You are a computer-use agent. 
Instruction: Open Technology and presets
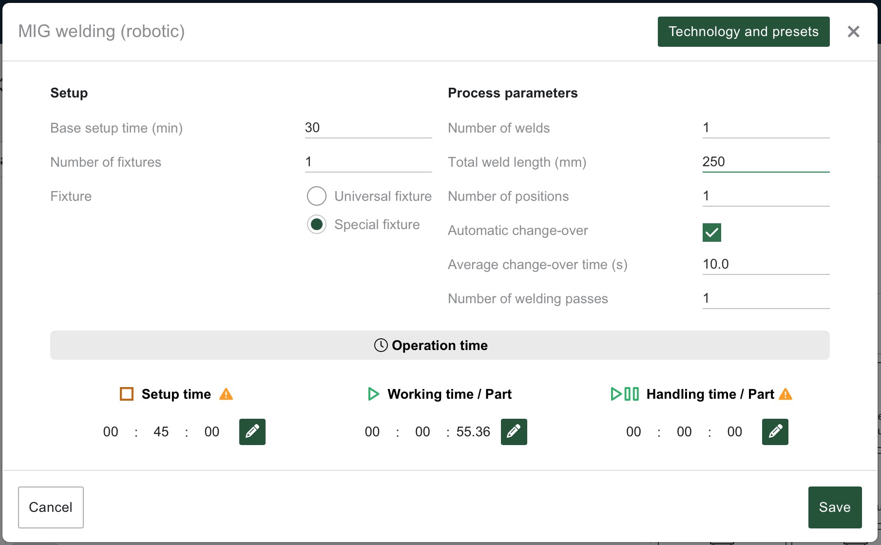(x=743, y=32)
